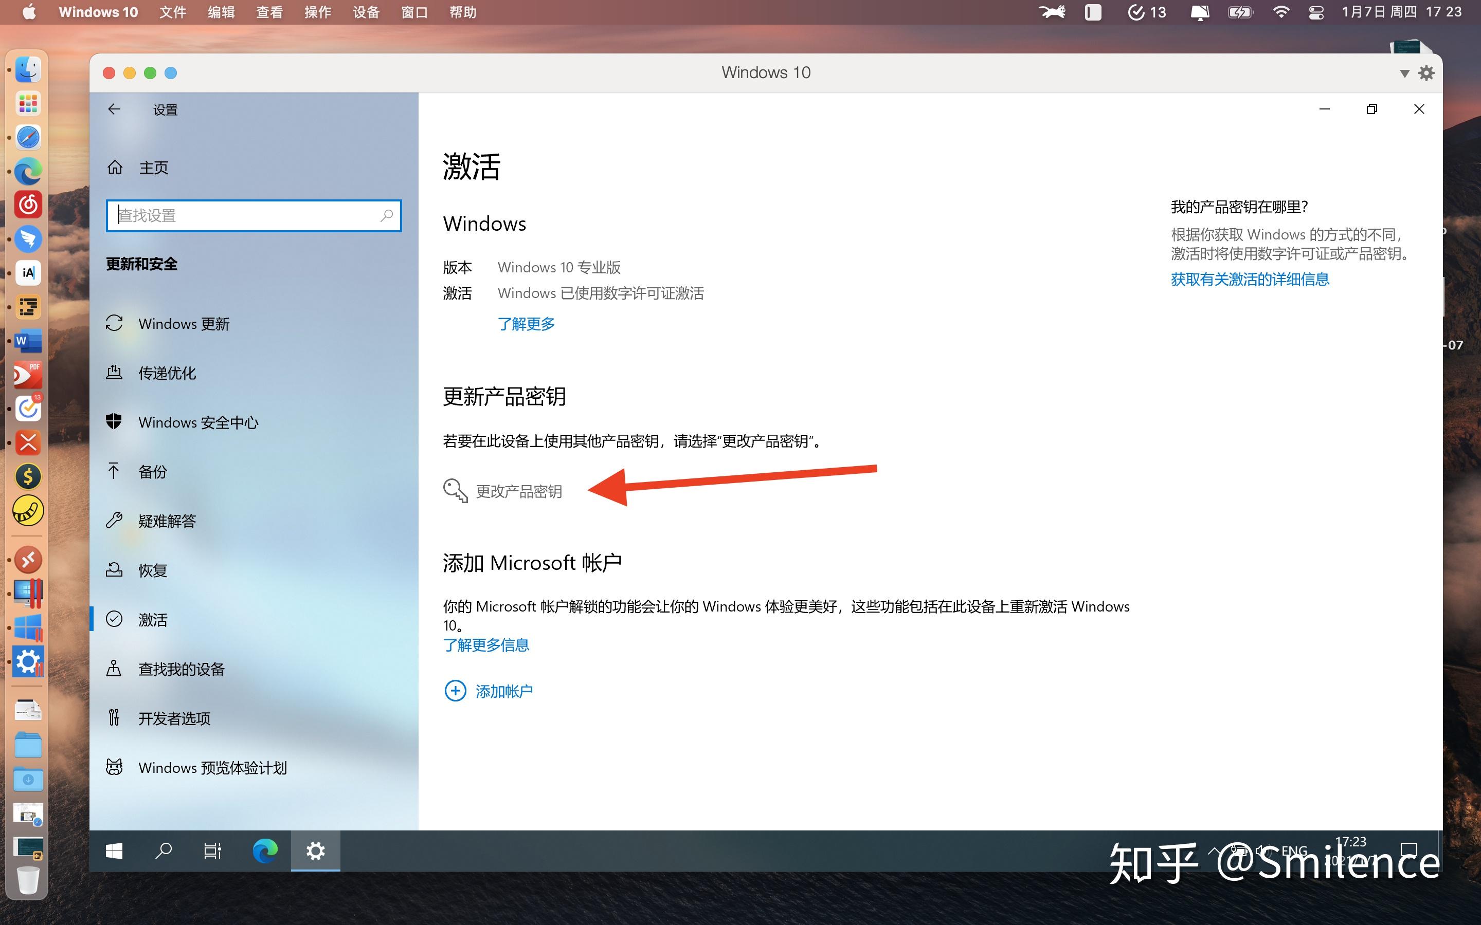Open iA Writer from the Dock
This screenshot has width=1481, height=925.
click(28, 273)
